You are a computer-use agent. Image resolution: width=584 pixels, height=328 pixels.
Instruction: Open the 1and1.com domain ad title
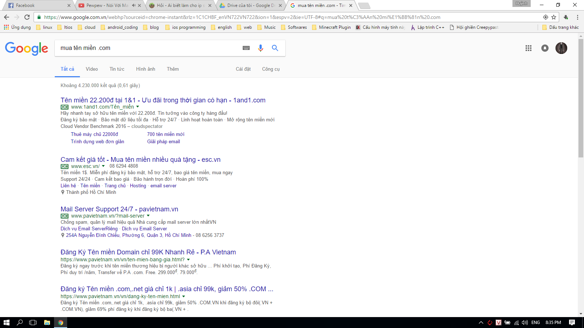pyautogui.click(x=163, y=100)
